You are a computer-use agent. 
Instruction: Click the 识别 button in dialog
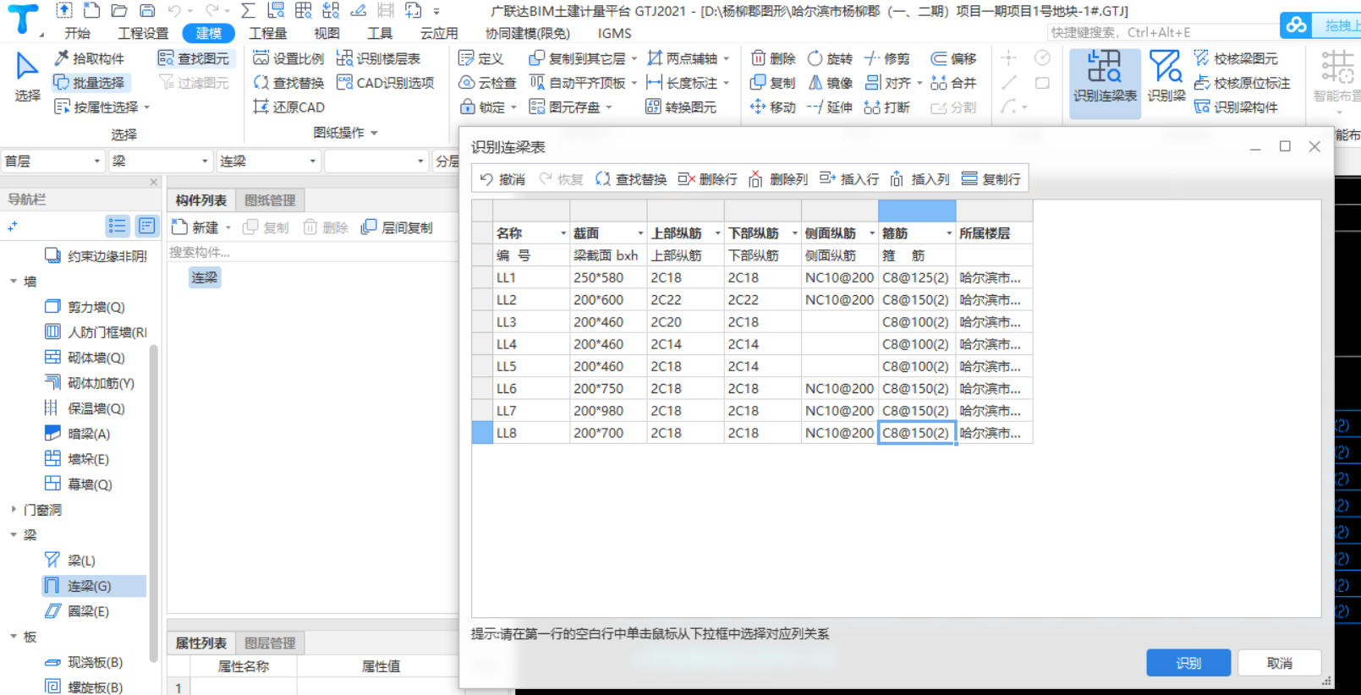click(x=1188, y=663)
